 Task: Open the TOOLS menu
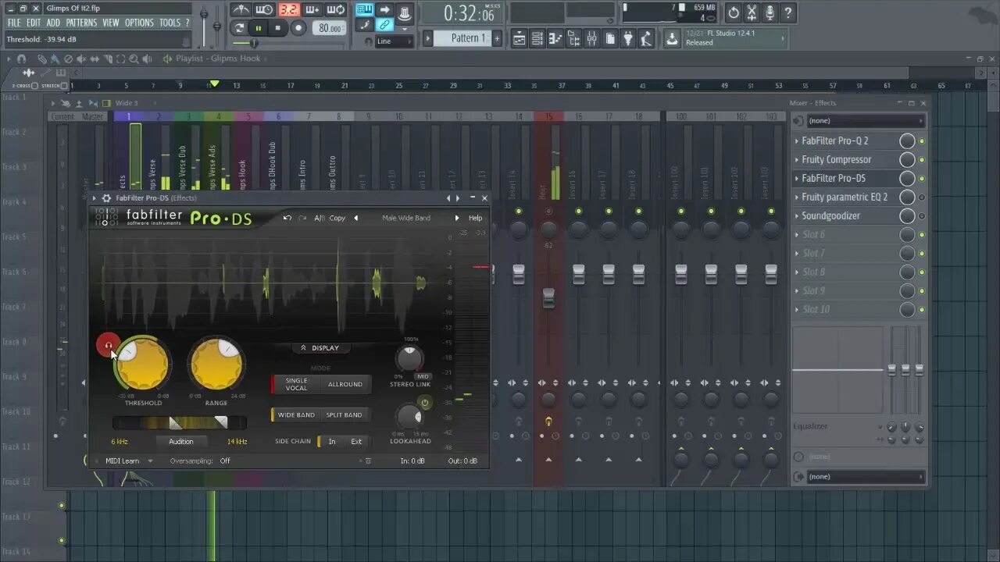(170, 23)
